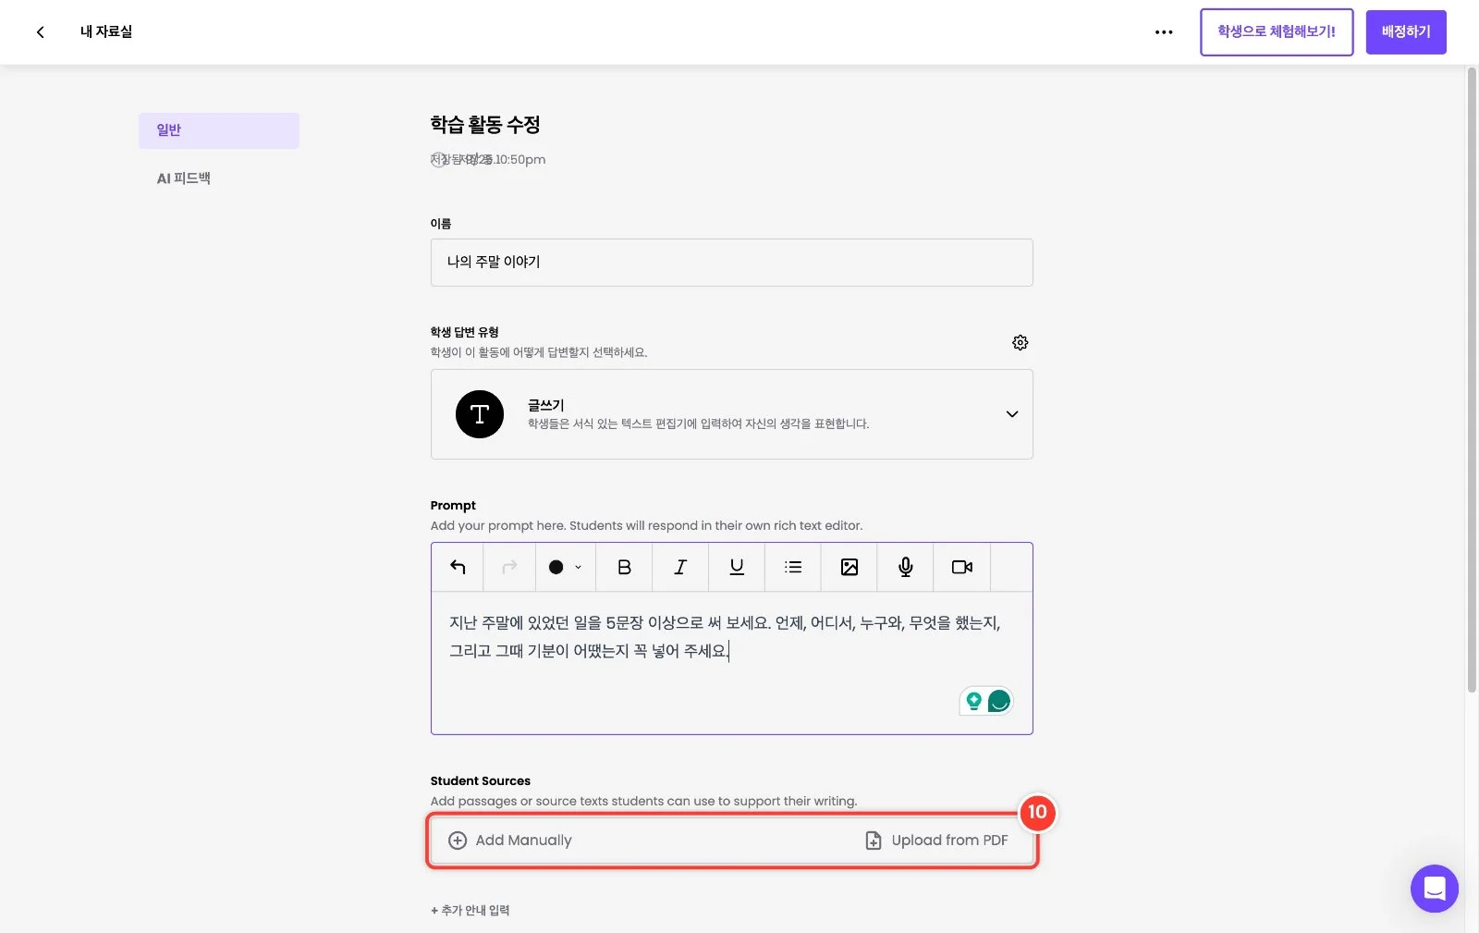Underline the prompt text
This screenshot has width=1479, height=933.
[737, 567]
